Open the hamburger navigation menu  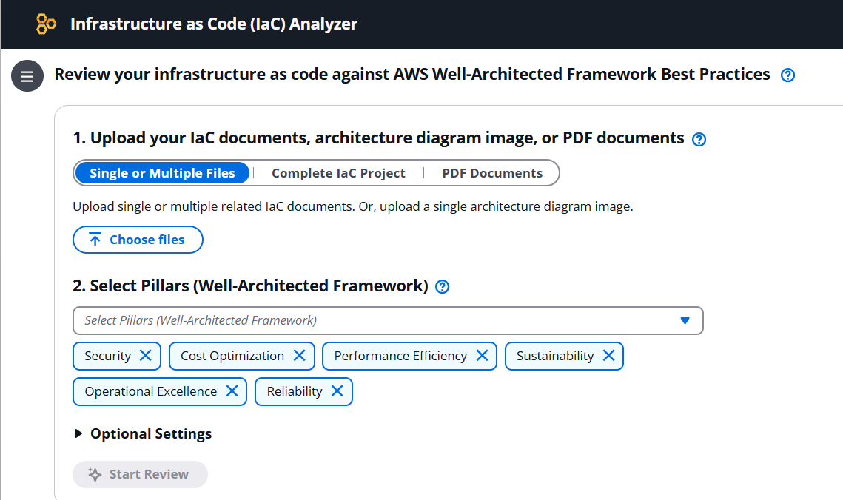(27, 75)
